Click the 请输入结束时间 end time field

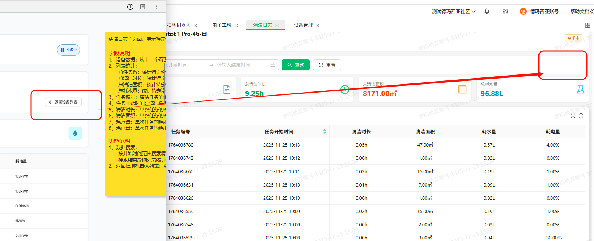tap(238, 65)
